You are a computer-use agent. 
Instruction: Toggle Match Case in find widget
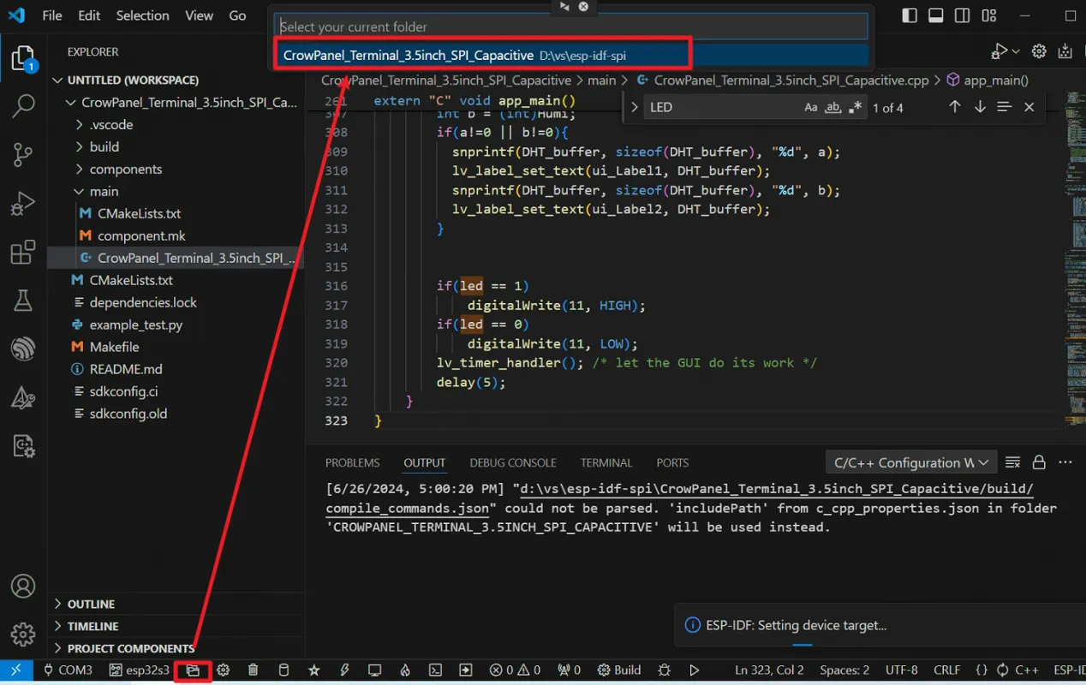coord(811,107)
